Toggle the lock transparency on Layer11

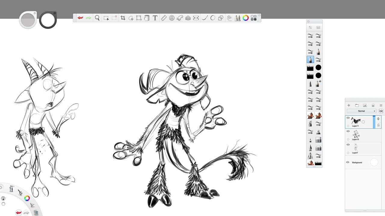tap(378, 125)
